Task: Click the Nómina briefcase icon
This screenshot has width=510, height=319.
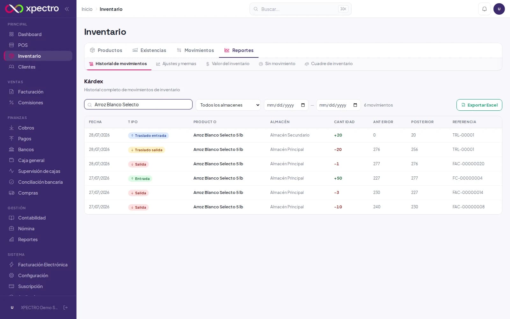Action: pos(11,228)
